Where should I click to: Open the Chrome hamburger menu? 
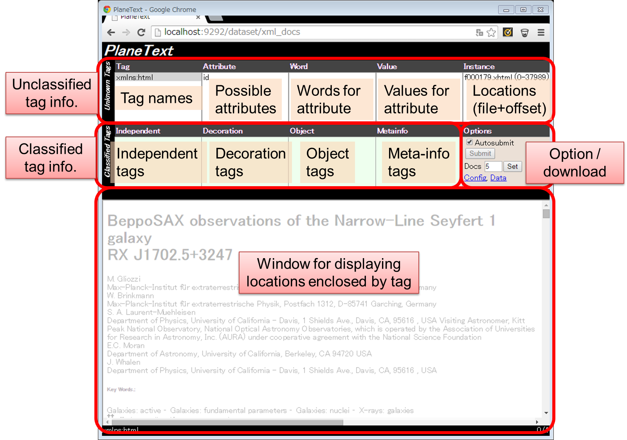point(541,32)
